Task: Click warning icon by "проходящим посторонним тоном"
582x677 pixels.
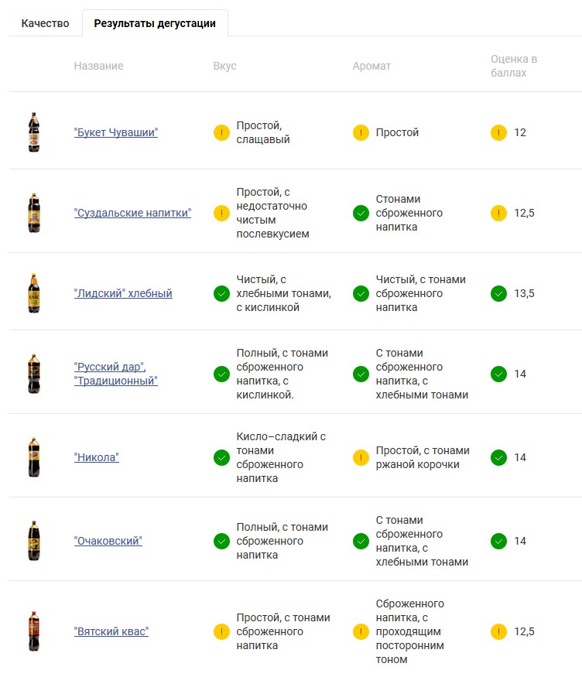Action: pyautogui.click(x=361, y=631)
